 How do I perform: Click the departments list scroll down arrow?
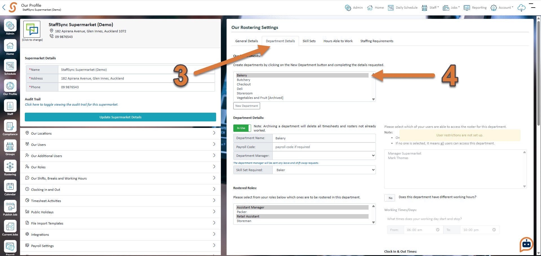point(373,99)
